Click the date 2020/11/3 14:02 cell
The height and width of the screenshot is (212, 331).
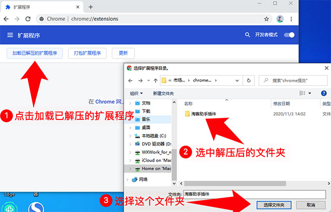pyautogui.click(x=289, y=114)
